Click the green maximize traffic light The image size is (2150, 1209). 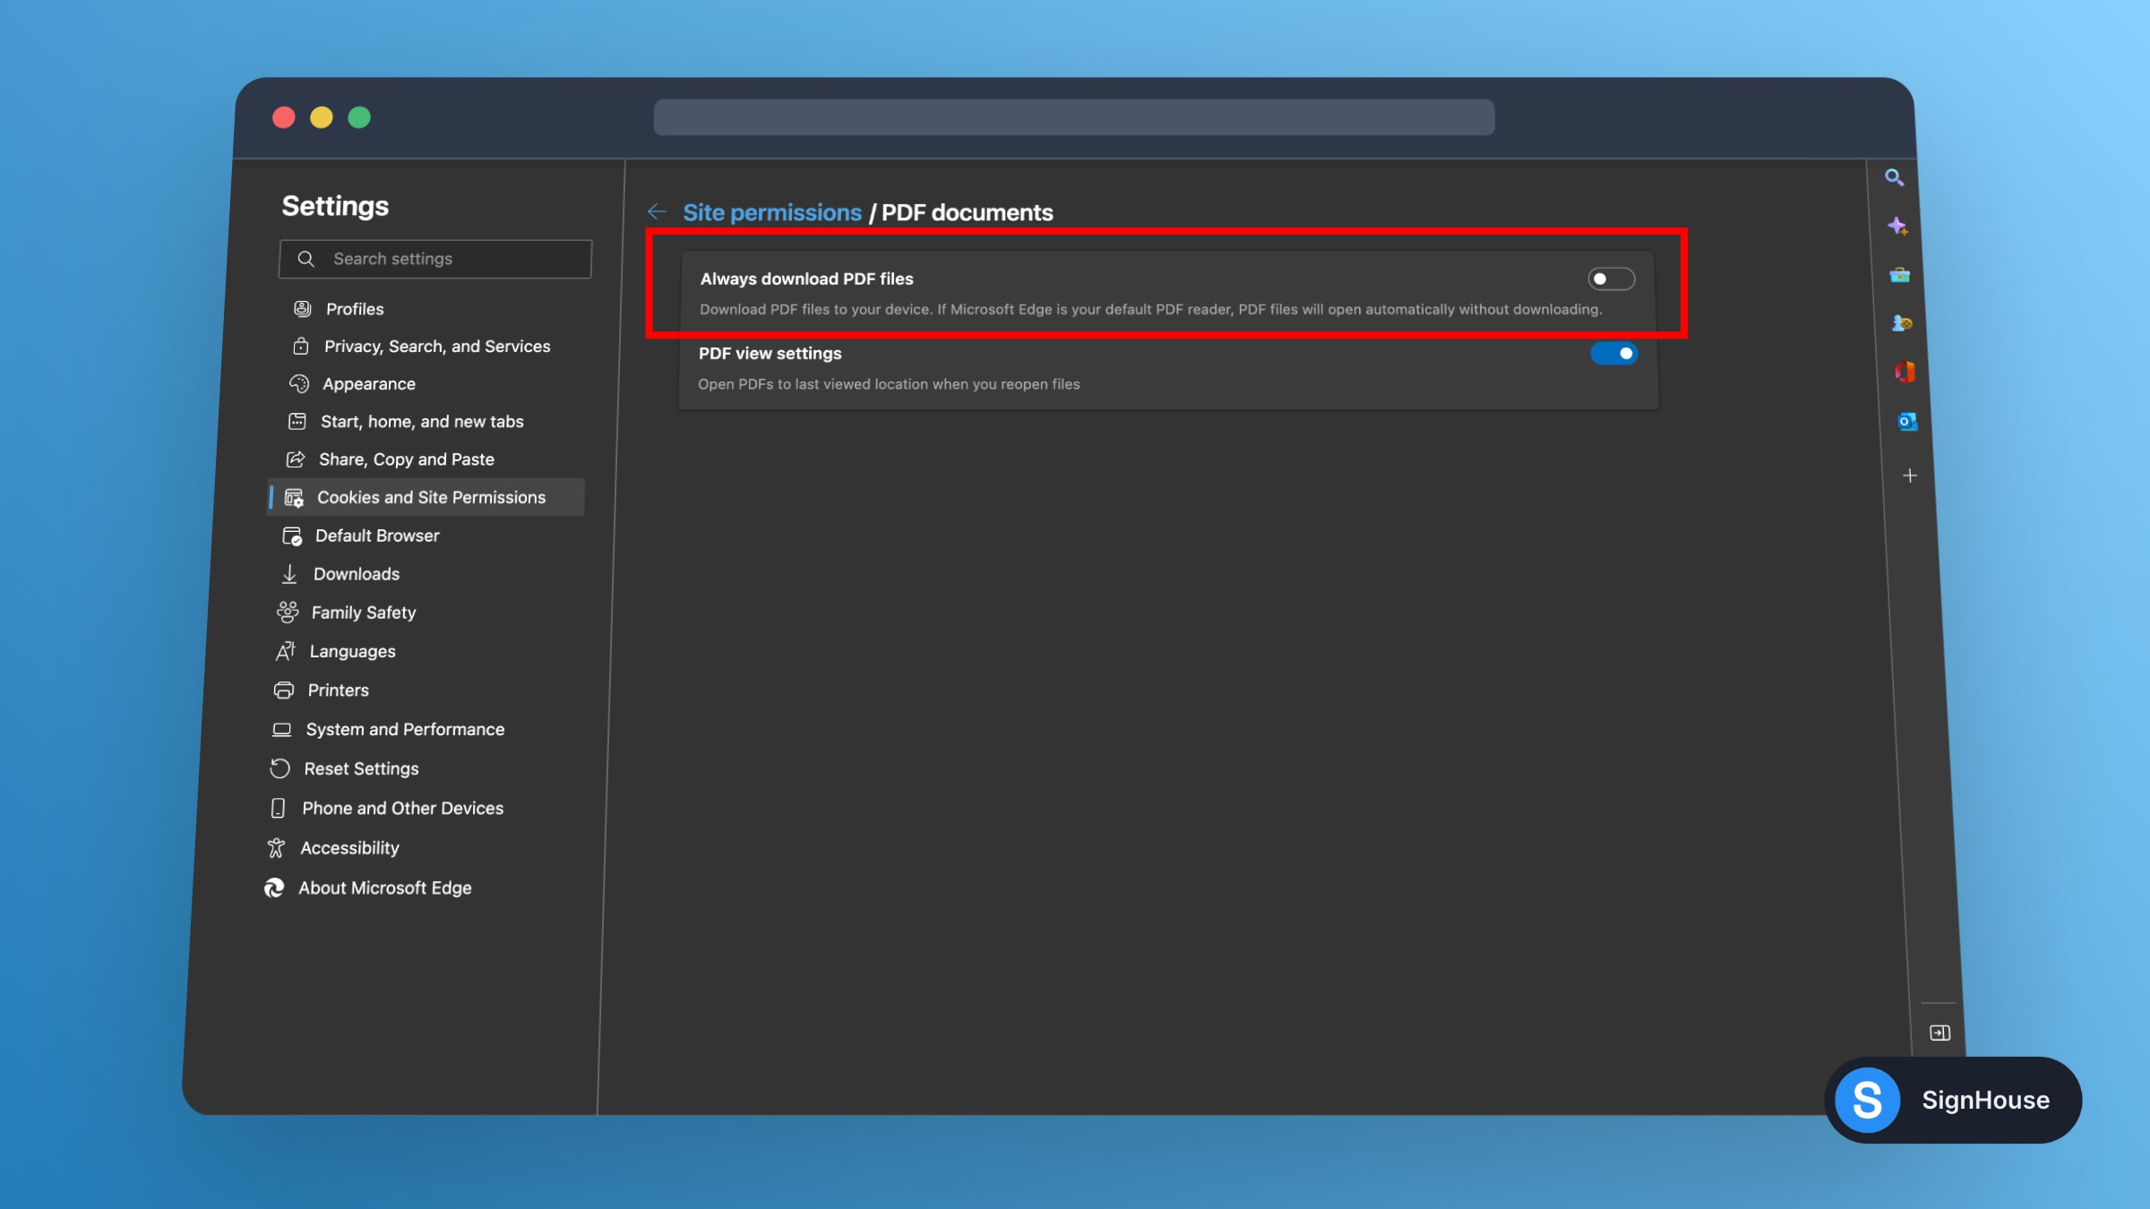pyautogui.click(x=358, y=116)
